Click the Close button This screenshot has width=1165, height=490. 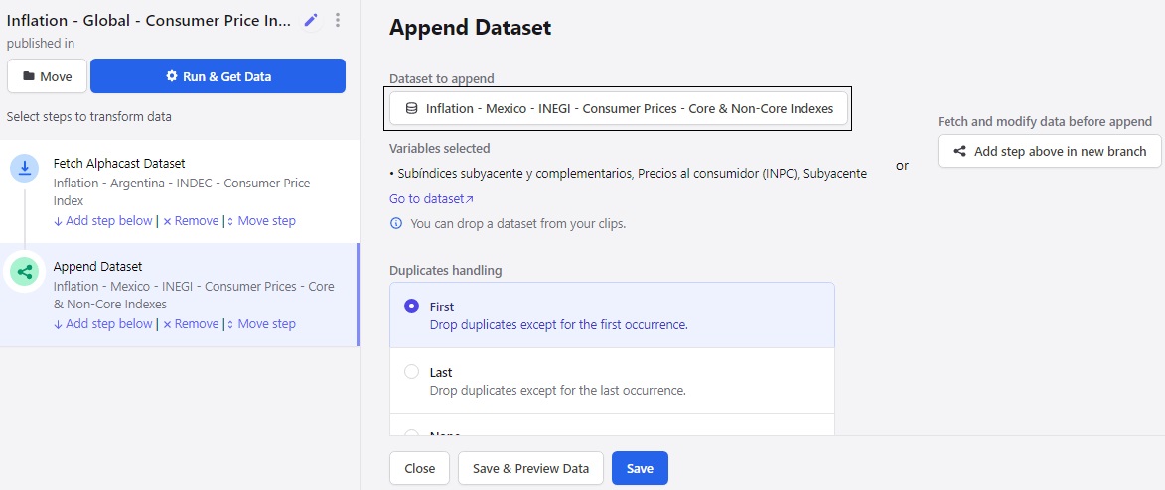[420, 468]
